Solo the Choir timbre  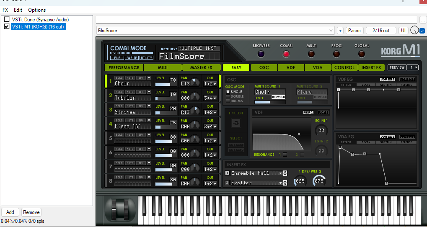click(x=119, y=77)
